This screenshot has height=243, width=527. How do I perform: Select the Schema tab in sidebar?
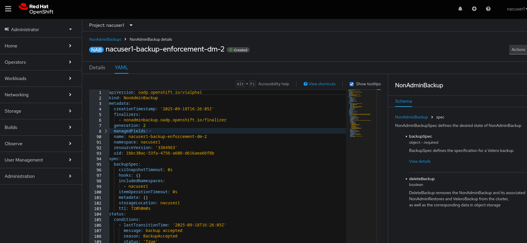[403, 101]
